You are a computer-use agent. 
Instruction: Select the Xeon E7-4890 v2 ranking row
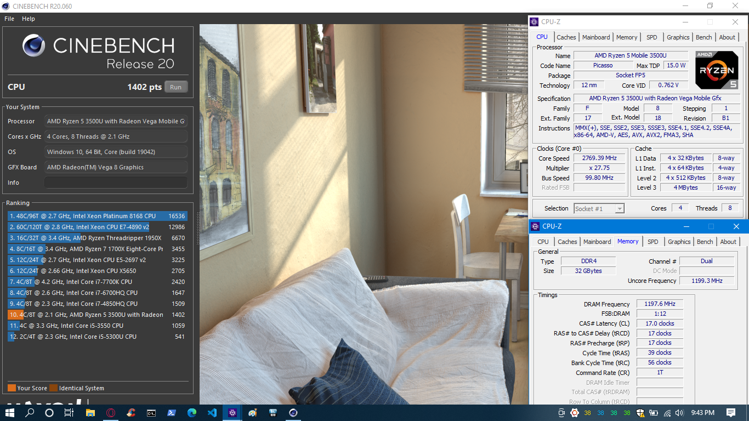pyautogui.click(x=97, y=227)
